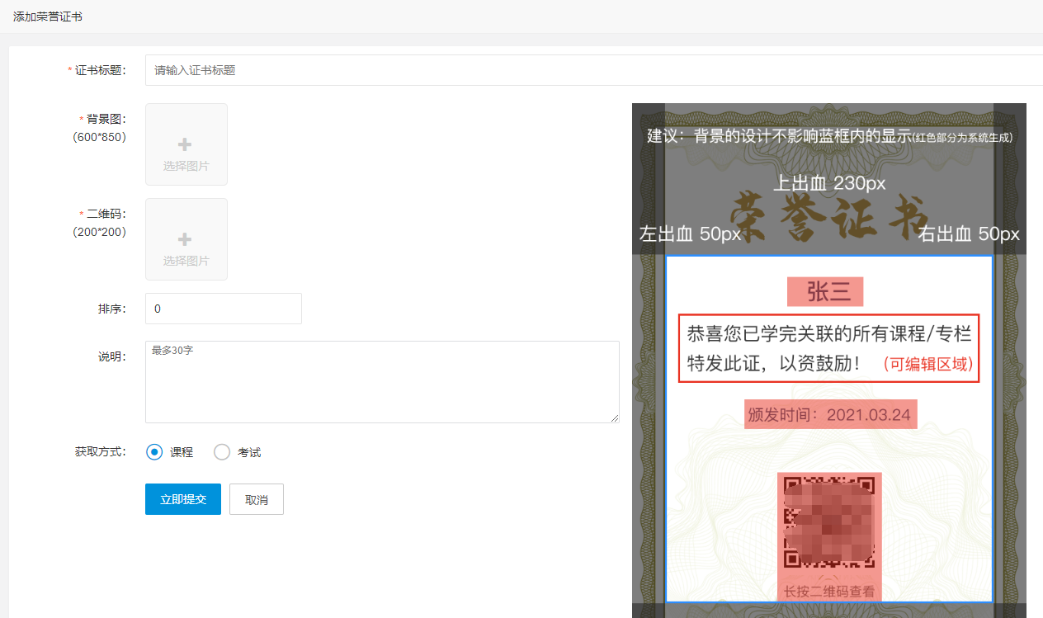Click the 背景图 label
1043x618 pixels.
[x=102, y=119]
